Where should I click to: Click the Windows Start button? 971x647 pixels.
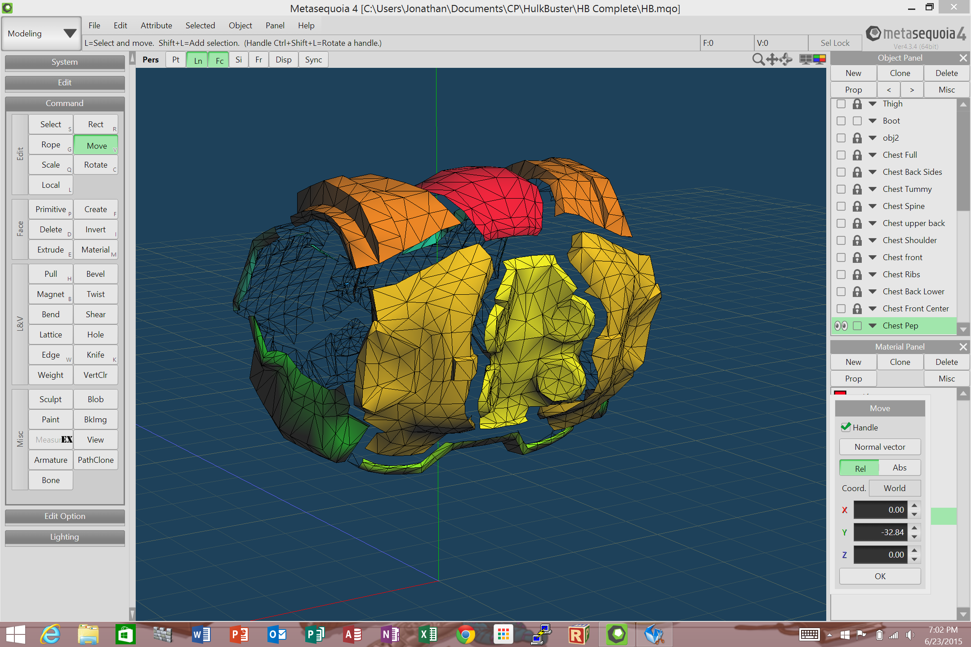coord(16,634)
